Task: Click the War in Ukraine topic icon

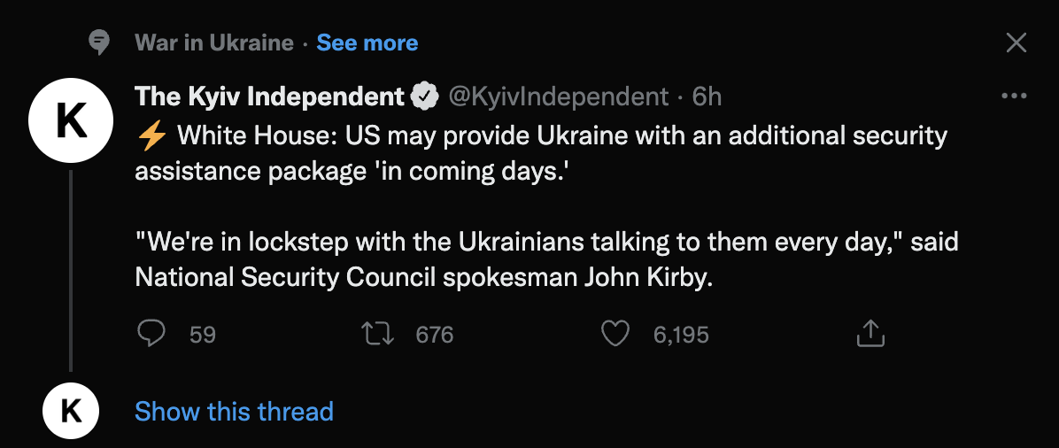Action: point(100,42)
